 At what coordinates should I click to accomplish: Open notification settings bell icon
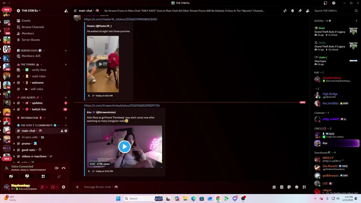click(292, 11)
